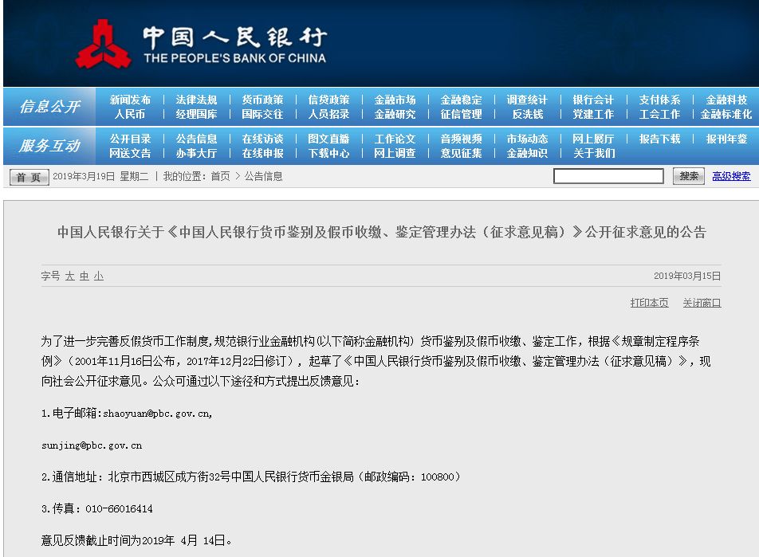Visit the 市场动态 page
This screenshot has width=759, height=557.
coord(527,139)
